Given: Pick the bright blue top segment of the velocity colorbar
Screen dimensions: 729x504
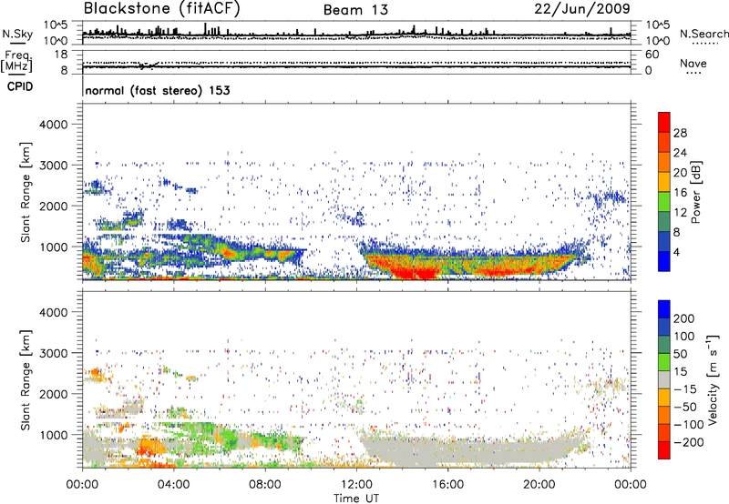Looking at the screenshot, I should [x=664, y=309].
